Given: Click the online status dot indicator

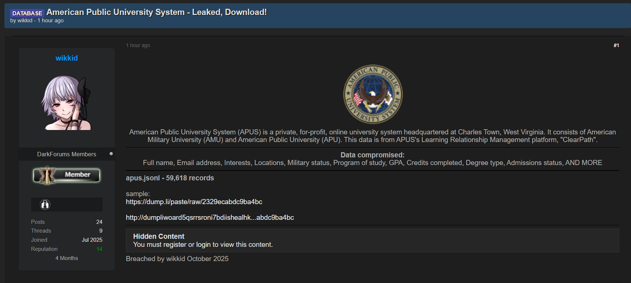Looking at the screenshot, I should click(111, 154).
